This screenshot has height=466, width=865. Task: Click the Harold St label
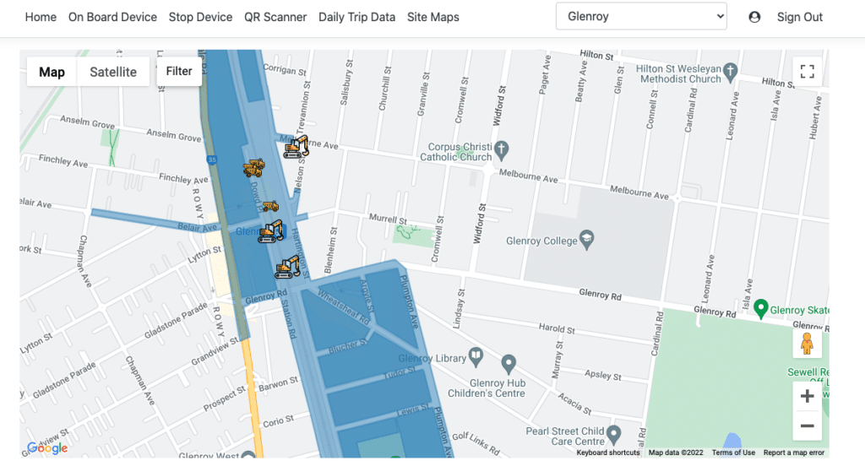(557, 328)
